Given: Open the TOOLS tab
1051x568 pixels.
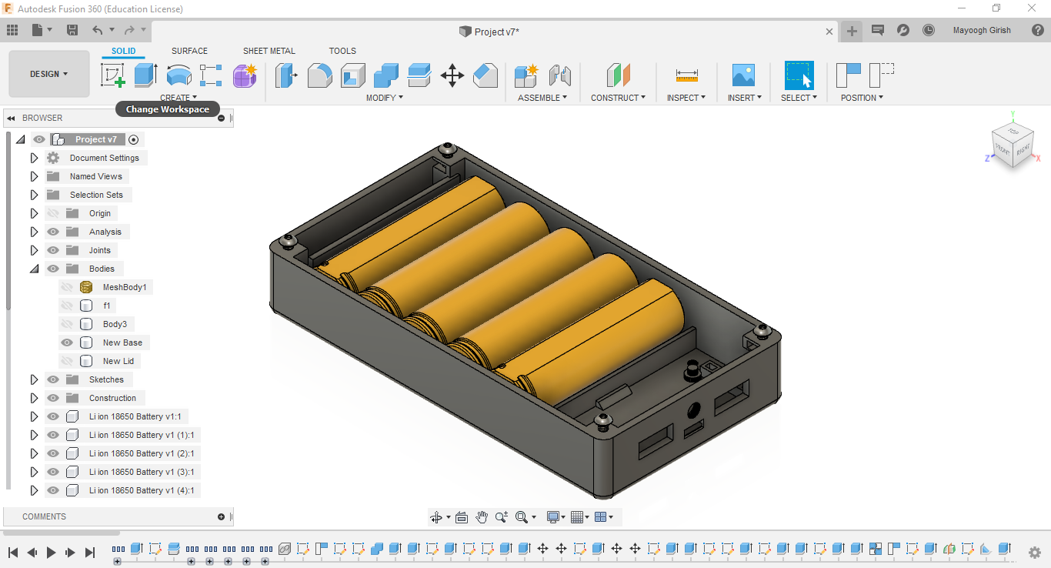Looking at the screenshot, I should (x=342, y=51).
